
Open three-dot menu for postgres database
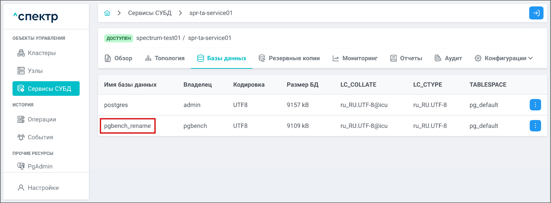click(535, 105)
